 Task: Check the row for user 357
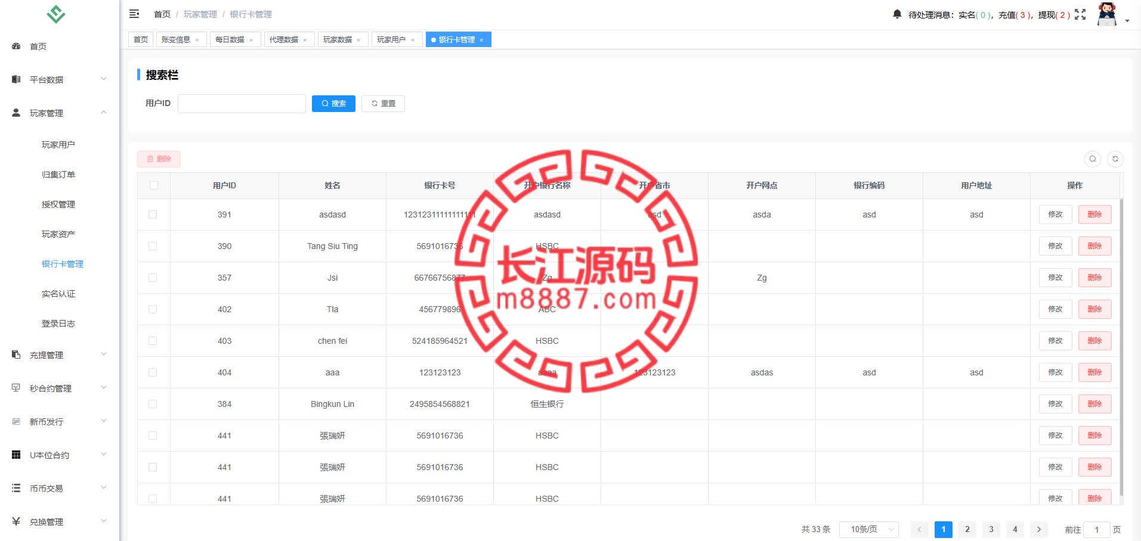tap(153, 278)
